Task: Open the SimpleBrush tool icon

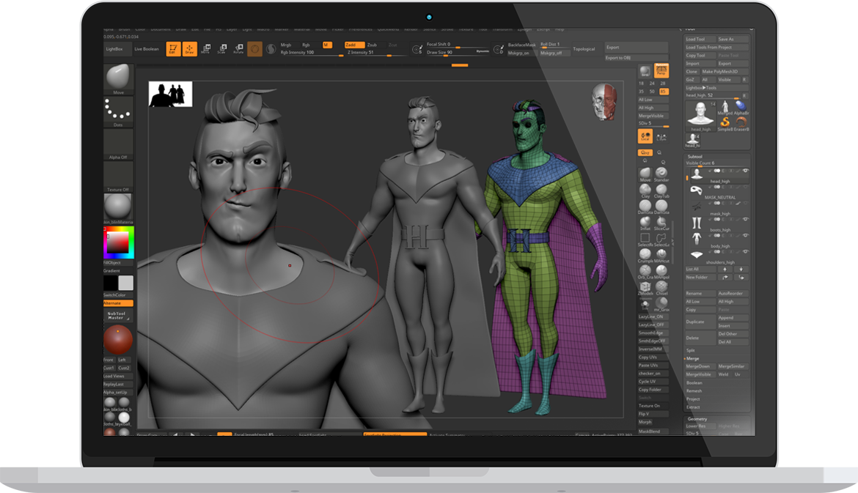Action: [x=724, y=123]
